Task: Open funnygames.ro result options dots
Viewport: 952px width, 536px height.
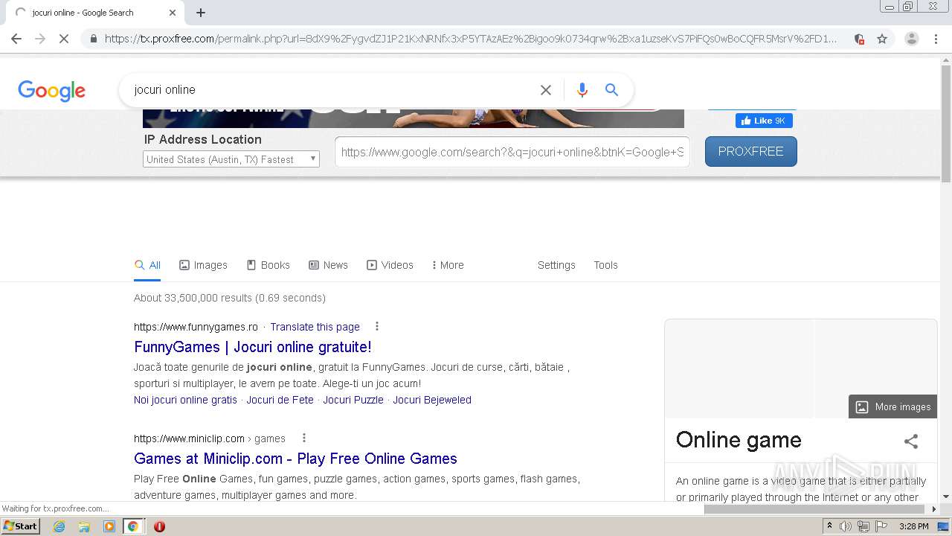Action: 377,326
